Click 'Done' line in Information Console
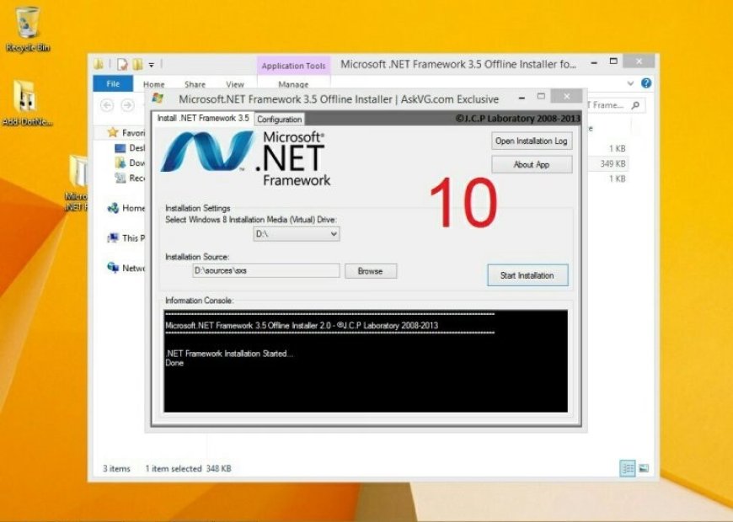 click(x=174, y=363)
